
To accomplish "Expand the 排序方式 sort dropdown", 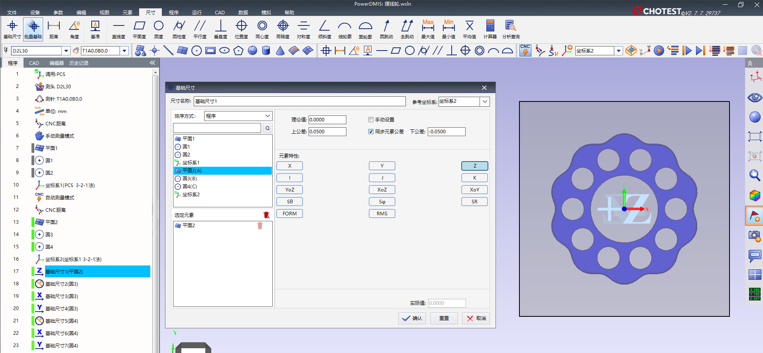I will (x=267, y=116).
